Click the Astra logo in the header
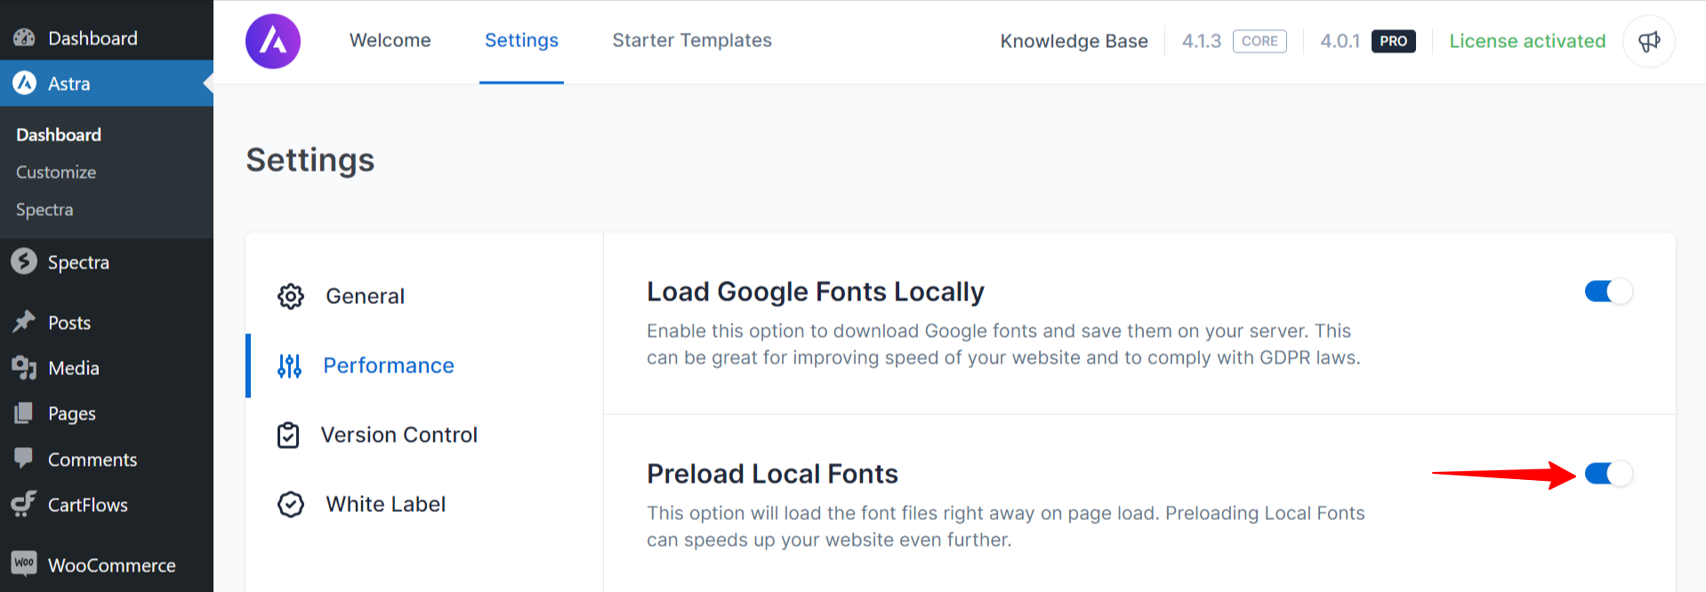This screenshot has height=592, width=1706. tap(273, 41)
